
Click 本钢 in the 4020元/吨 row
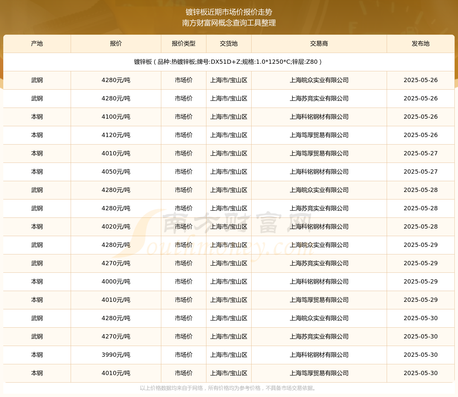coord(37,227)
